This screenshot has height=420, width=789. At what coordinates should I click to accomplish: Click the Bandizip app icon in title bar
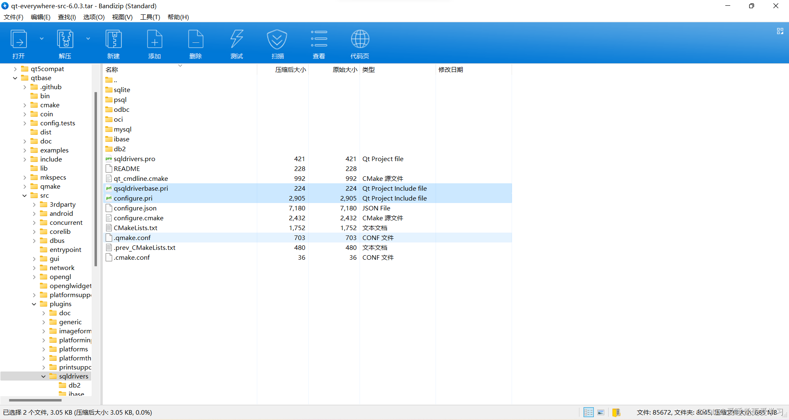click(x=5, y=6)
